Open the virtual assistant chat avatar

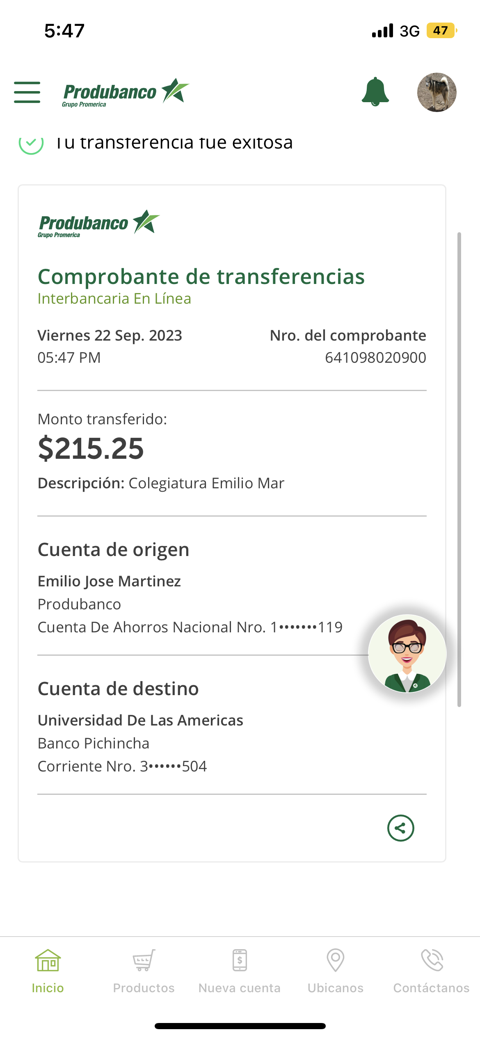[x=407, y=653]
